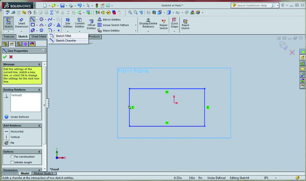Image resolution: width=306 pixels, height=181 pixels.
Task: Click Offset Entities tool
Action: pos(91,25)
